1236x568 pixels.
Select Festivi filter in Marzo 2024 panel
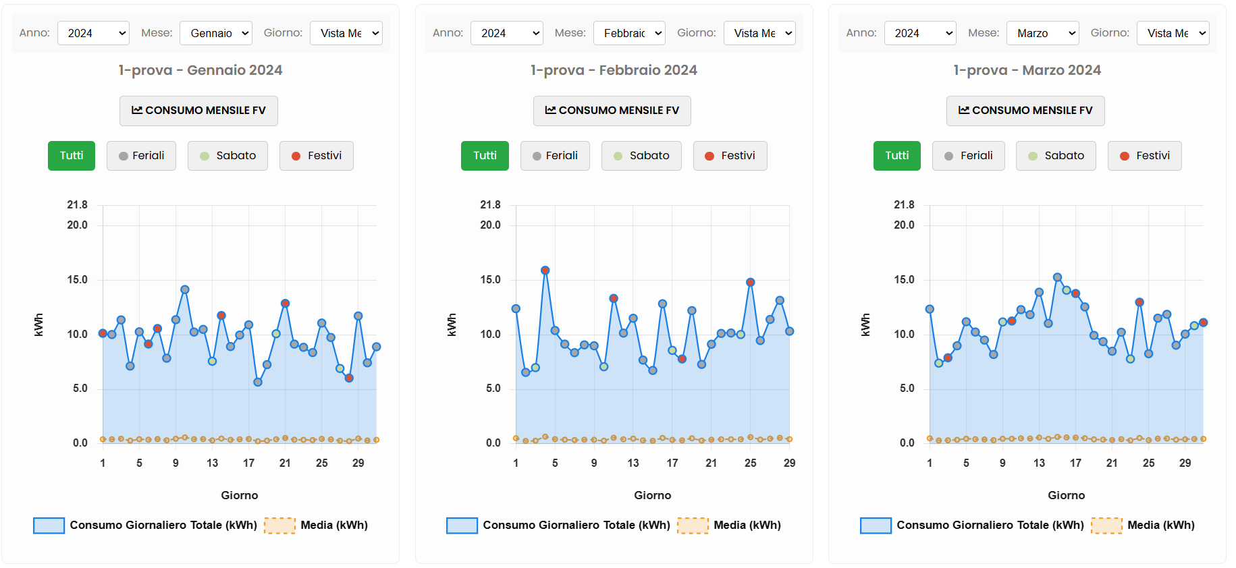(1144, 156)
